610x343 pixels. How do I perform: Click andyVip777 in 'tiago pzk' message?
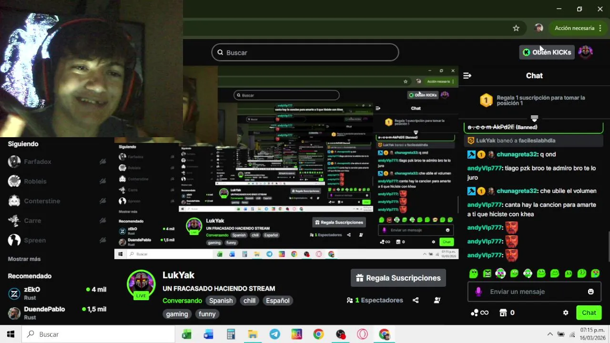pos(485,168)
